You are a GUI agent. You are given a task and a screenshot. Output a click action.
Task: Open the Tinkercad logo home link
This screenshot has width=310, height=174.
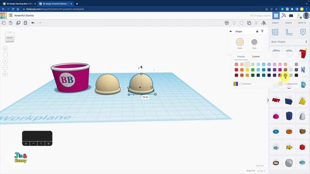[x=3, y=15]
